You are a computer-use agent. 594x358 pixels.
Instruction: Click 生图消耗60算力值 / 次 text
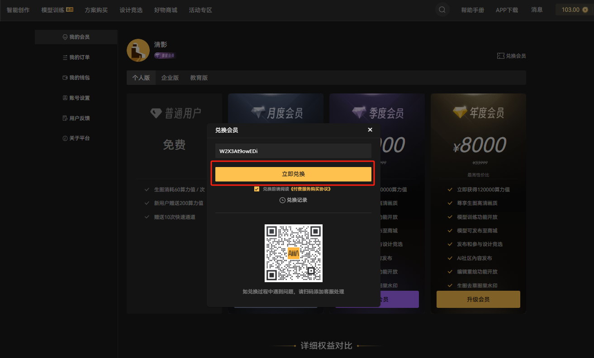[179, 190]
